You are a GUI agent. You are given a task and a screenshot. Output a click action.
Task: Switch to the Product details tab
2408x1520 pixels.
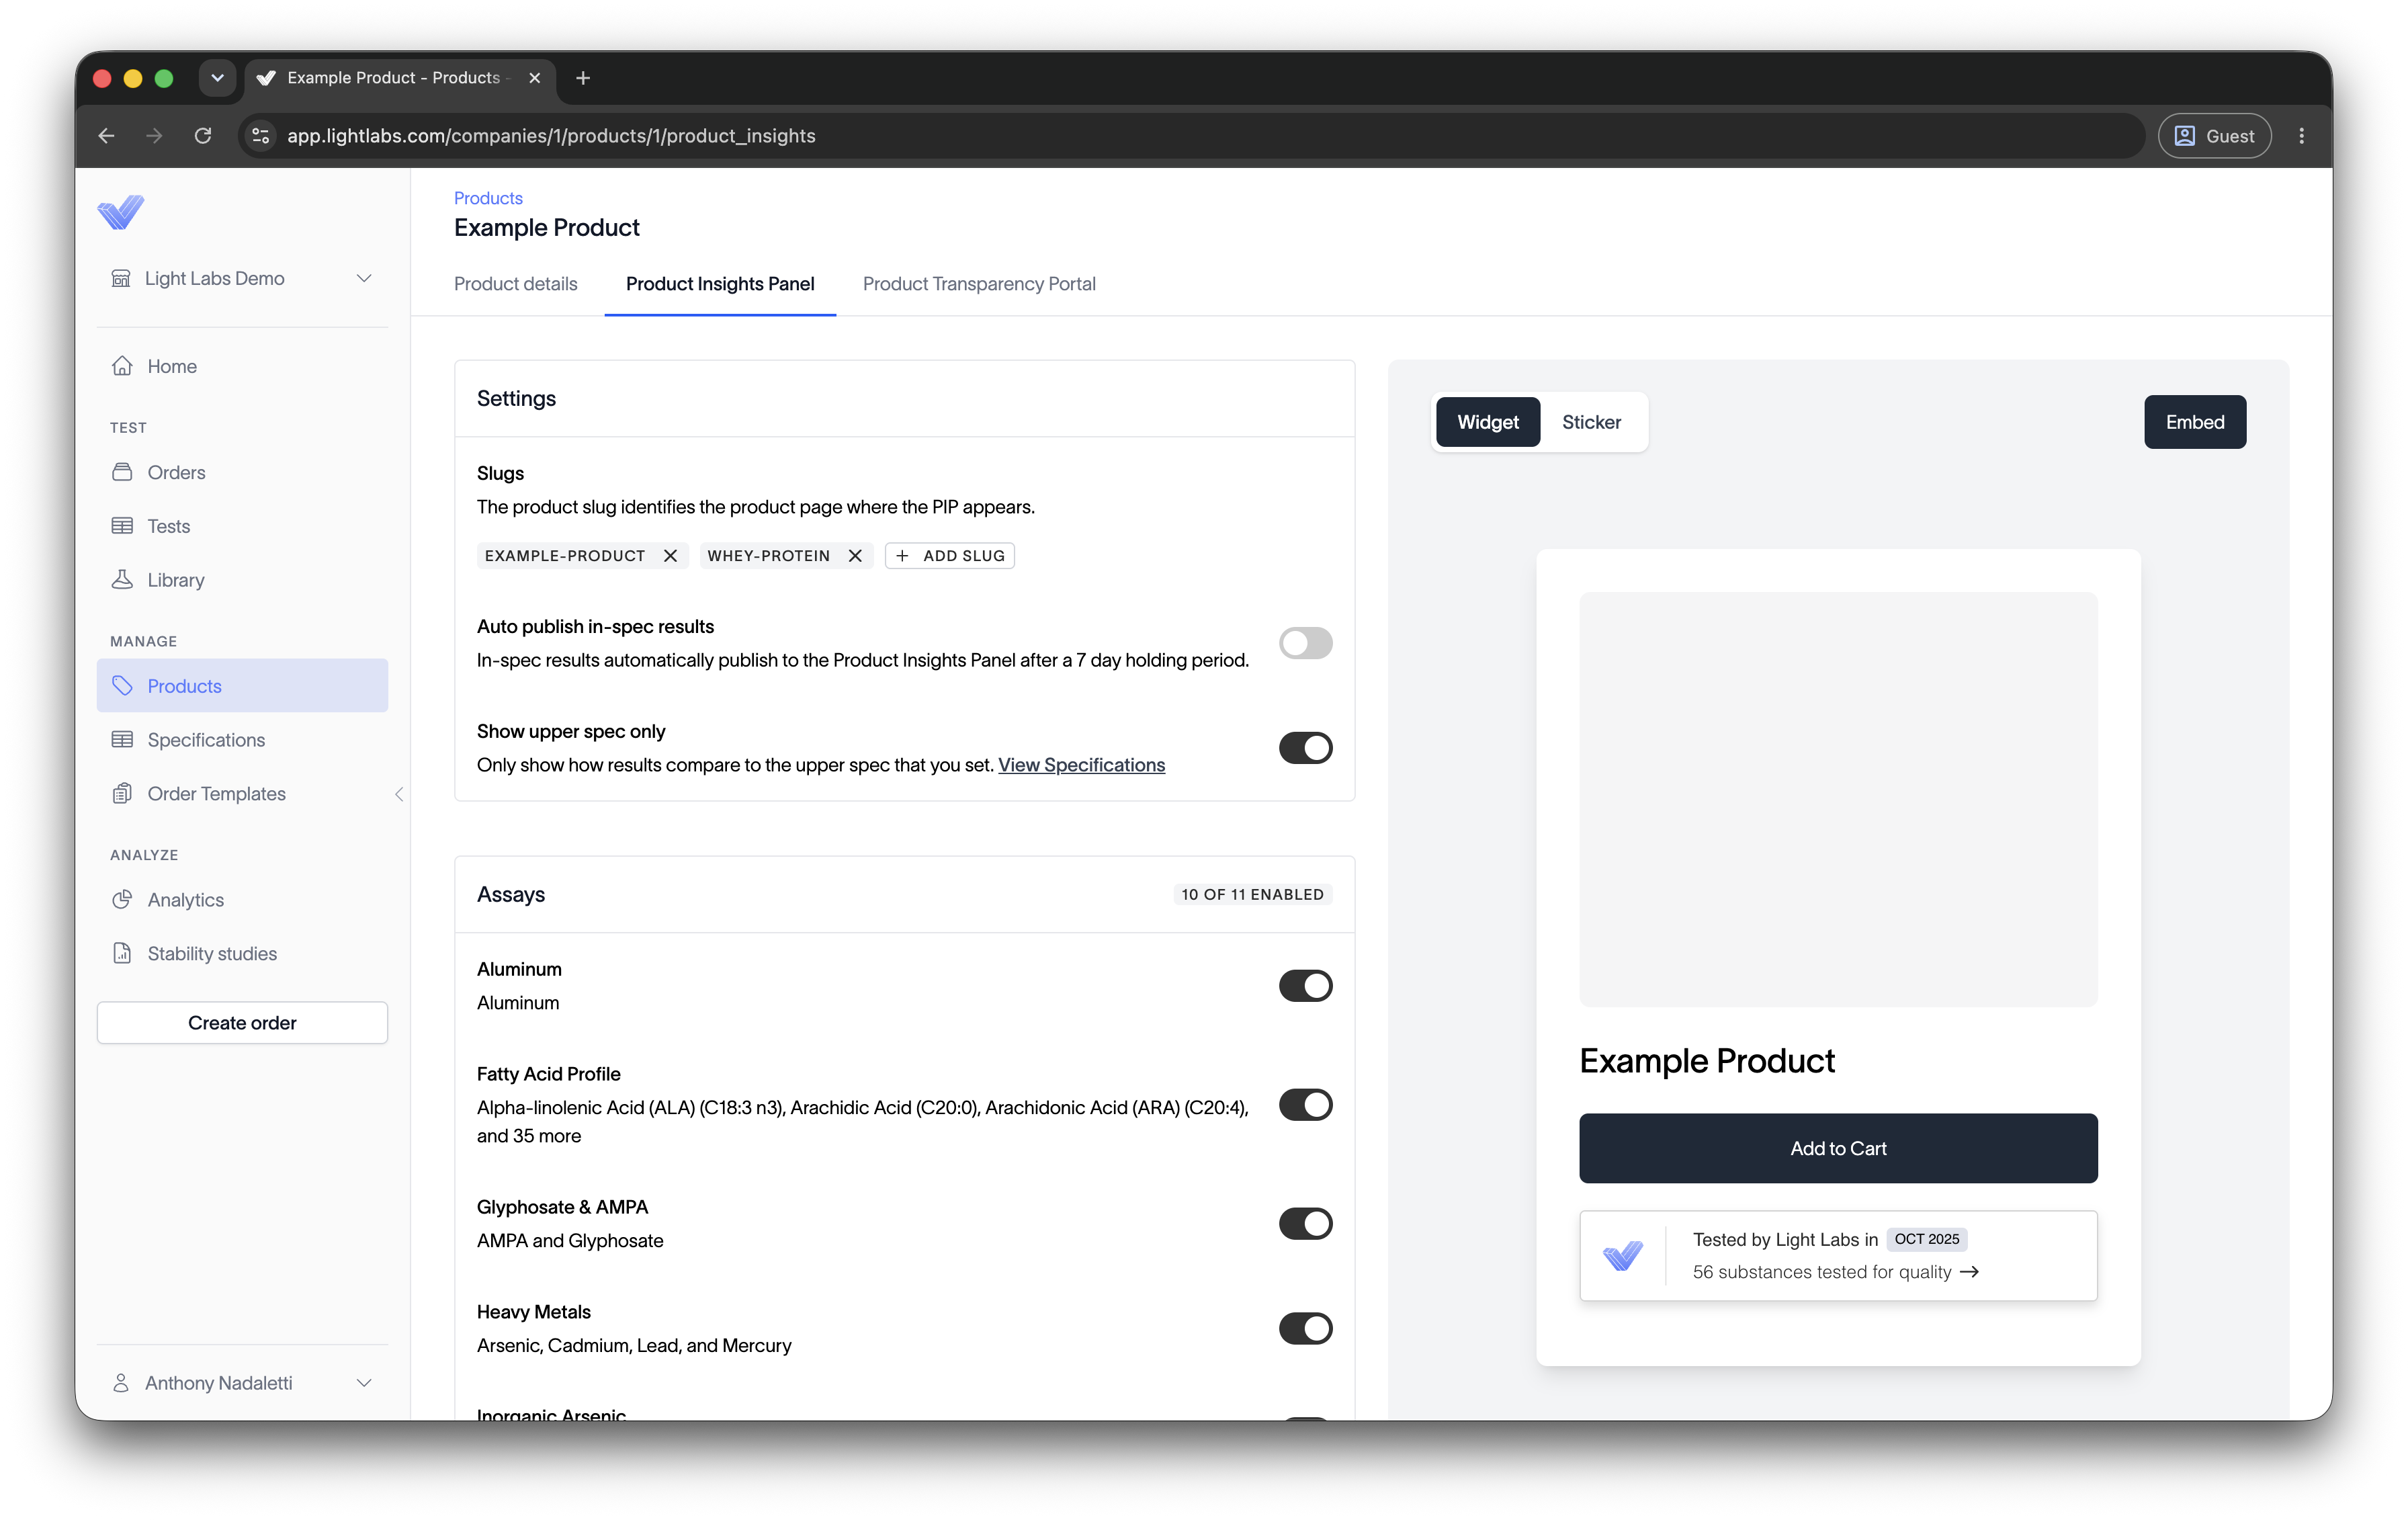(x=516, y=284)
